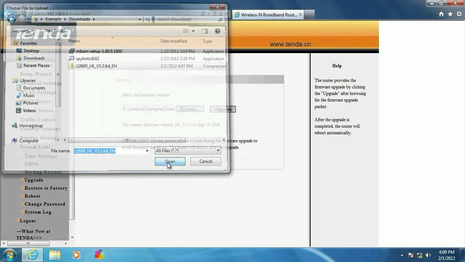Open the file type filter dropdown
The image size is (465, 262).
coord(188,151)
